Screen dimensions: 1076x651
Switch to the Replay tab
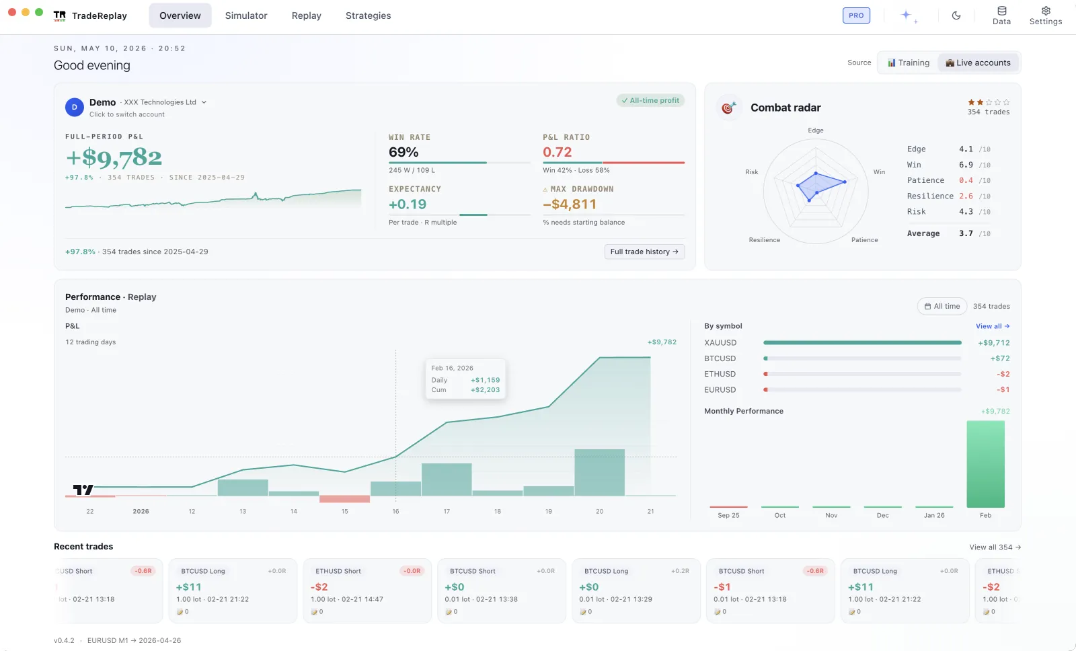coord(307,15)
